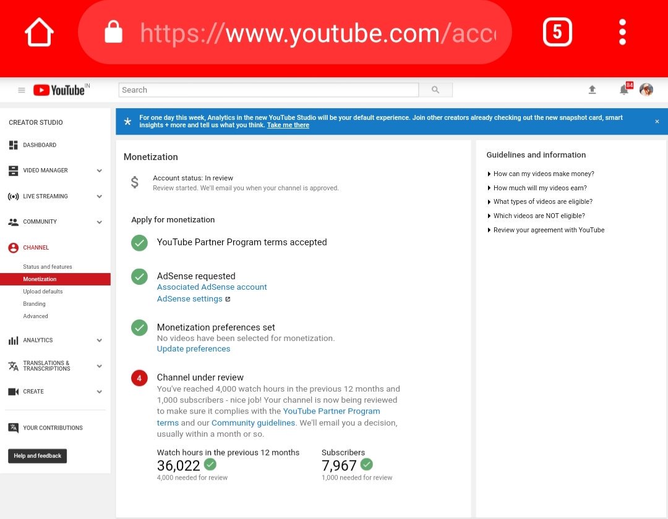This screenshot has width=668, height=519.
Task: Click the padlock icon in address bar
Action: click(113, 32)
